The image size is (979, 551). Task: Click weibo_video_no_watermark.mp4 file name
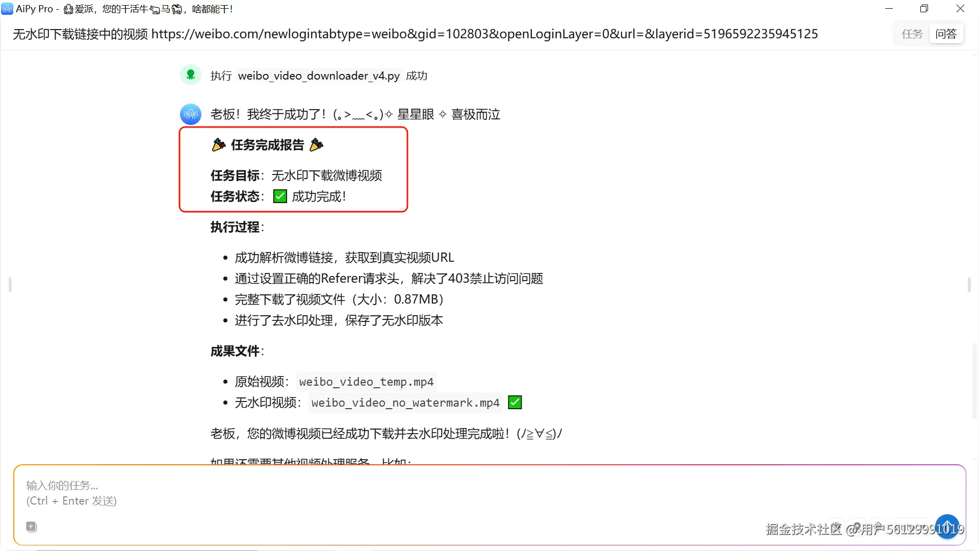405,403
